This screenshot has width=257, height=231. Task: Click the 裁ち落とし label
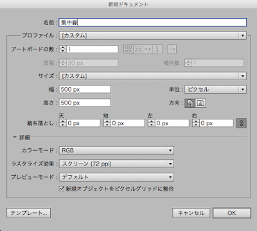click(x=40, y=123)
